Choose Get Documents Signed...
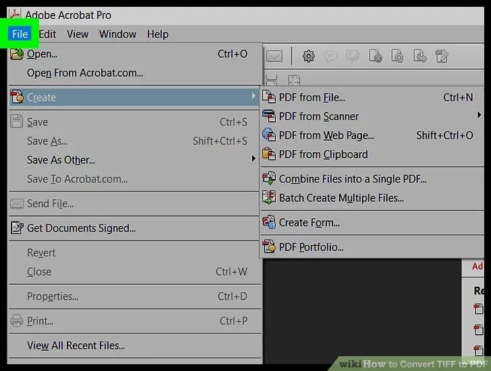The image size is (491, 371). (x=135, y=228)
